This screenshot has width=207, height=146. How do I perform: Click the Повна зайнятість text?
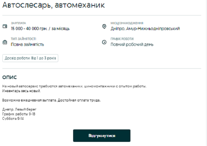click(x=27, y=45)
